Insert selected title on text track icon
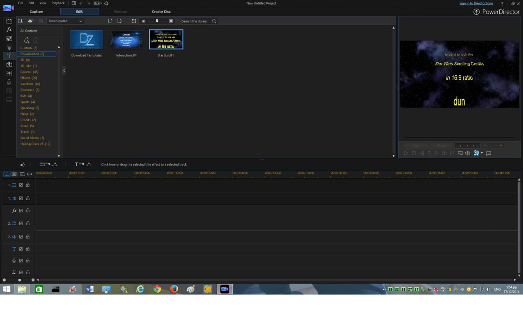This screenshot has width=523, height=309. [x=82, y=165]
